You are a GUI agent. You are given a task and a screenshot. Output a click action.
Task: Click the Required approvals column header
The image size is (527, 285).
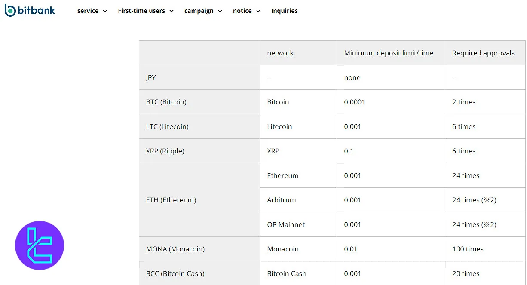(x=483, y=53)
